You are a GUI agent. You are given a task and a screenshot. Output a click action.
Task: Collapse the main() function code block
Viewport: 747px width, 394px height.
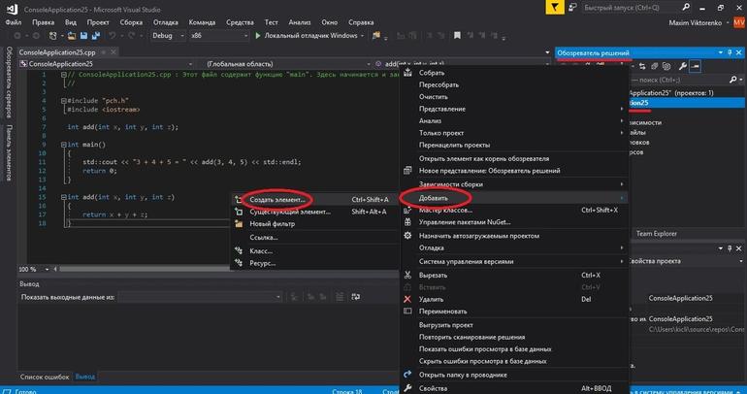tap(64, 145)
